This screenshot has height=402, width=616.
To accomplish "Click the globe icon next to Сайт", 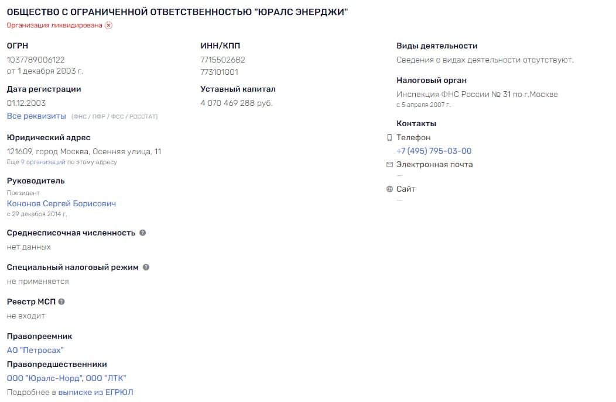I will tap(389, 189).
